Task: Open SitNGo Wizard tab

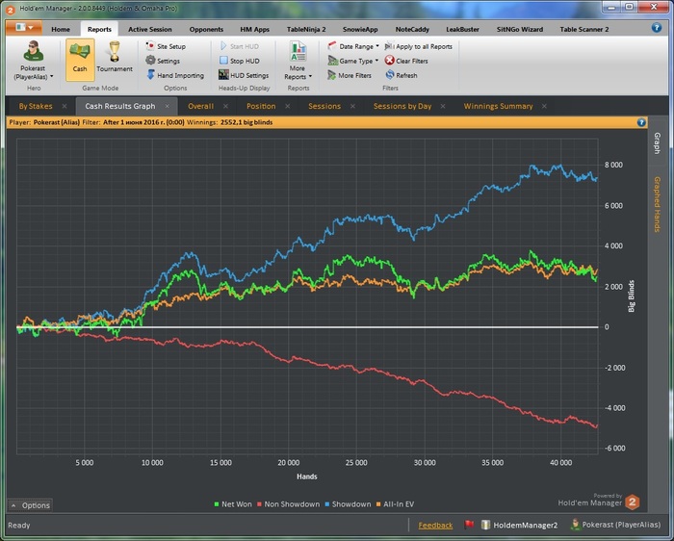Action: click(520, 29)
